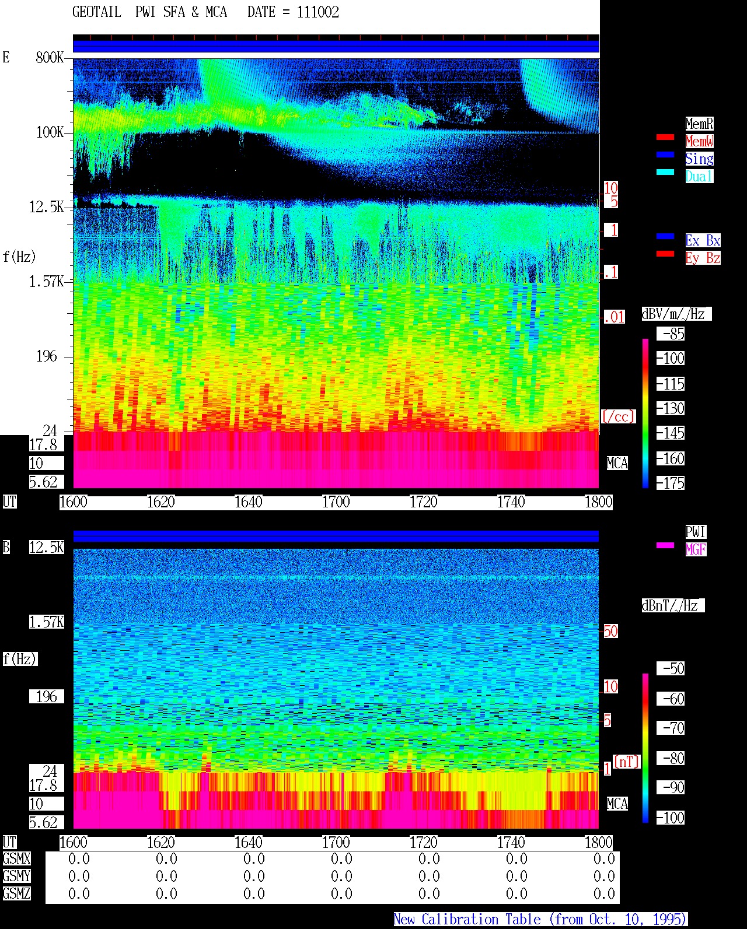Image resolution: width=747 pixels, height=929 pixels.
Task: Click the MemR legend label
Action: 699,124
